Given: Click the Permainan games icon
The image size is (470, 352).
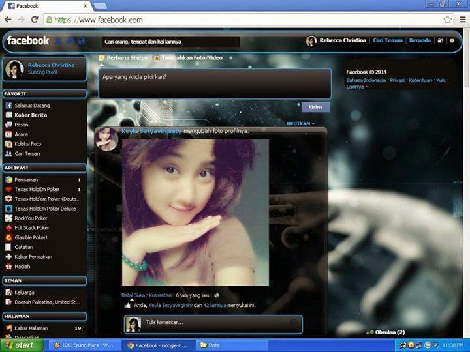Looking at the screenshot, I should tap(8, 180).
